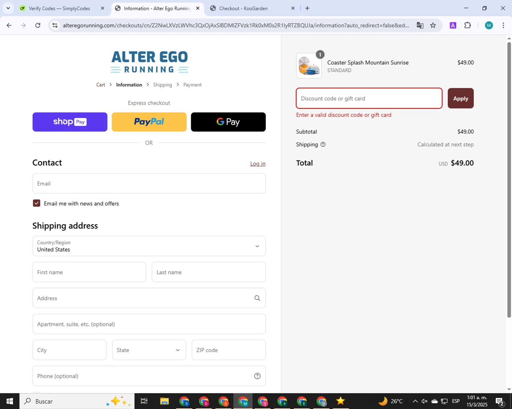Viewport: 512px width, 409px height.
Task: Open File Explorer from the taskbar
Action: [x=165, y=401]
